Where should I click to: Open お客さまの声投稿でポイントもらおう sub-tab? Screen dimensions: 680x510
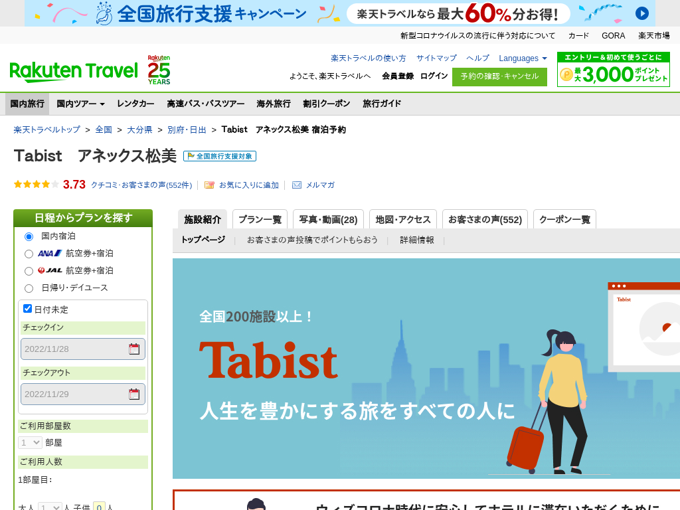[x=312, y=240]
